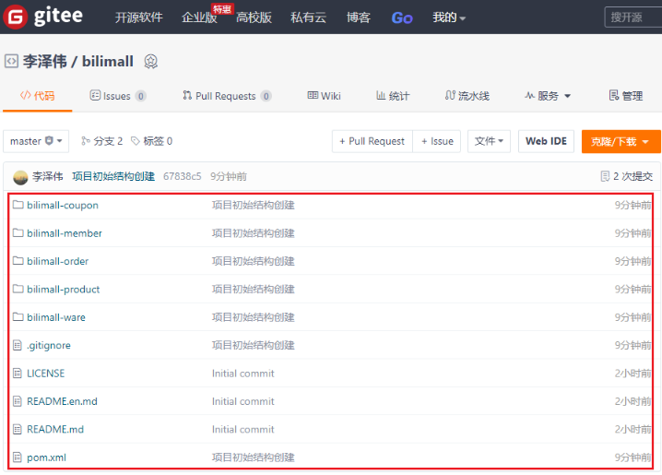Click the bilimall-ware folder icon
The image size is (662, 475).
[x=18, y=317]
